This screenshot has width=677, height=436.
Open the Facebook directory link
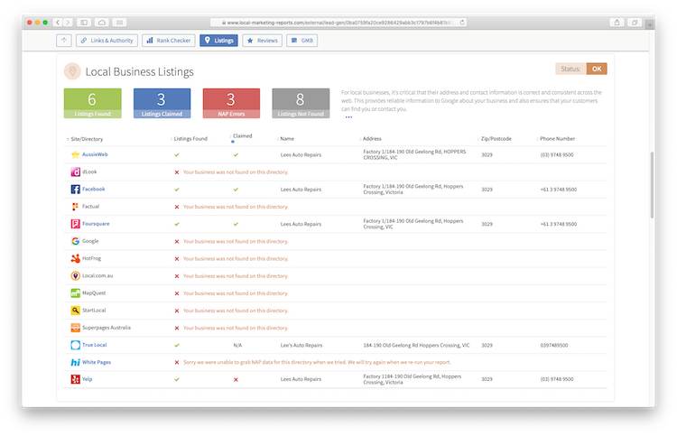[93, 189]
